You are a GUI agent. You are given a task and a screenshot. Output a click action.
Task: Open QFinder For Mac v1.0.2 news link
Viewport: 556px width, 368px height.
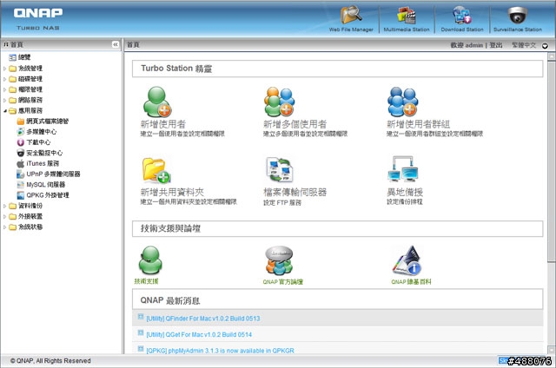pyautogui.click(x=203, y=319)
